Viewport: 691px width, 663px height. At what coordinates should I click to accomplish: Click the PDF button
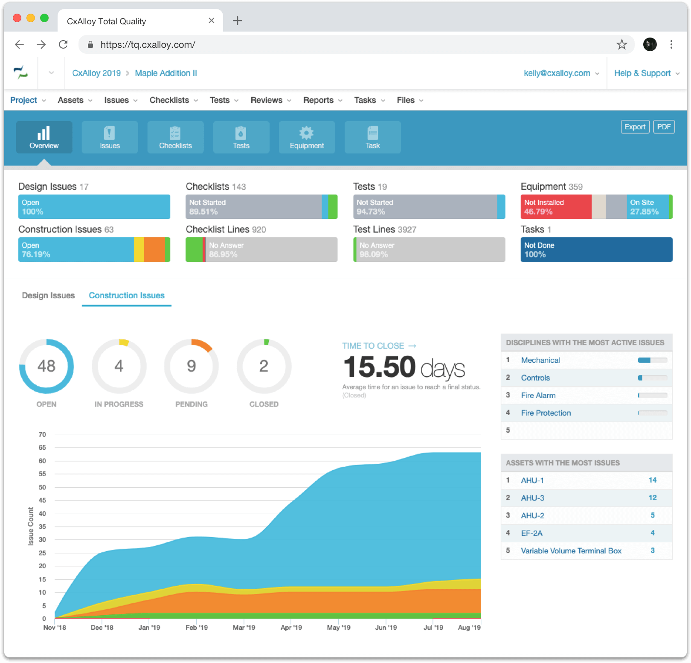point(664,127)
